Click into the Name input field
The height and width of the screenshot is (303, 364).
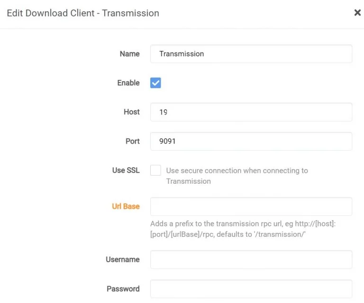[251, 54]
